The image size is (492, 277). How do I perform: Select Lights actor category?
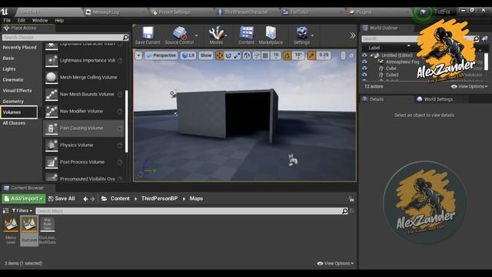pyautogui.click(x=9, y=69)
